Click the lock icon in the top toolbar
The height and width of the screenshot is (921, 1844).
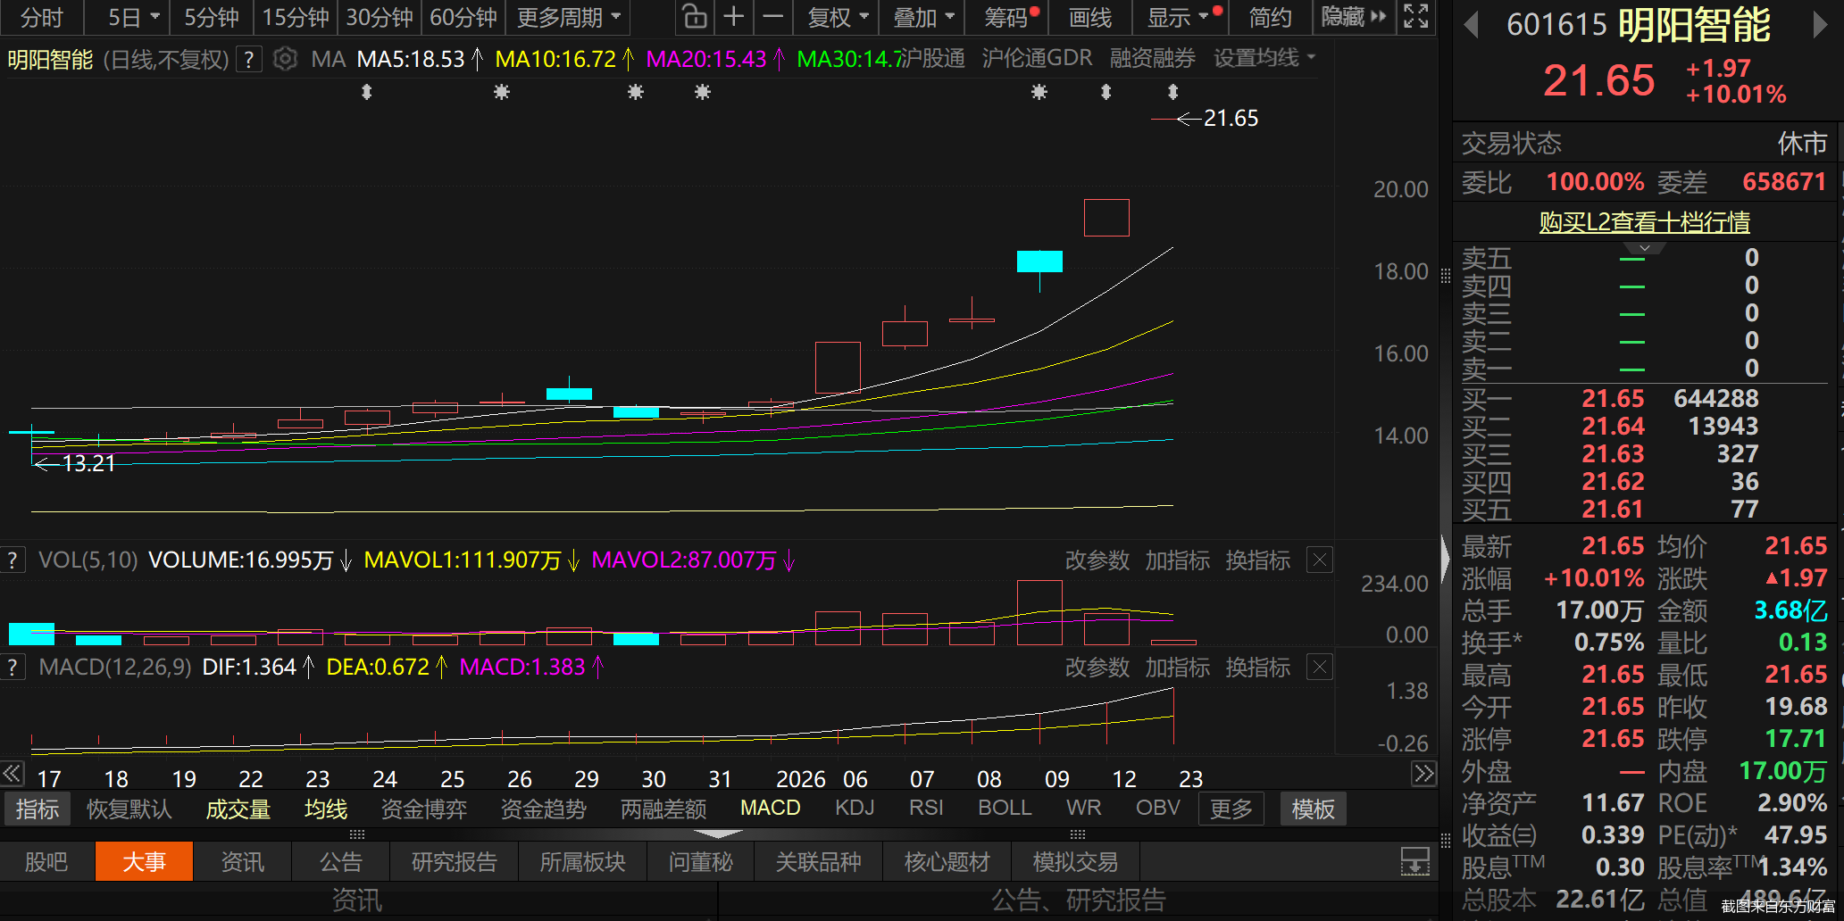coord(695,17)
